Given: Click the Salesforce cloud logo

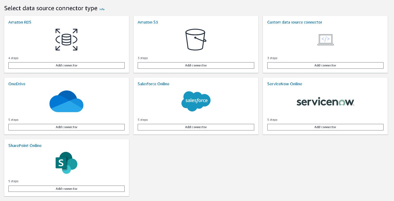Looking at the screenshot, I should [196, 101].
